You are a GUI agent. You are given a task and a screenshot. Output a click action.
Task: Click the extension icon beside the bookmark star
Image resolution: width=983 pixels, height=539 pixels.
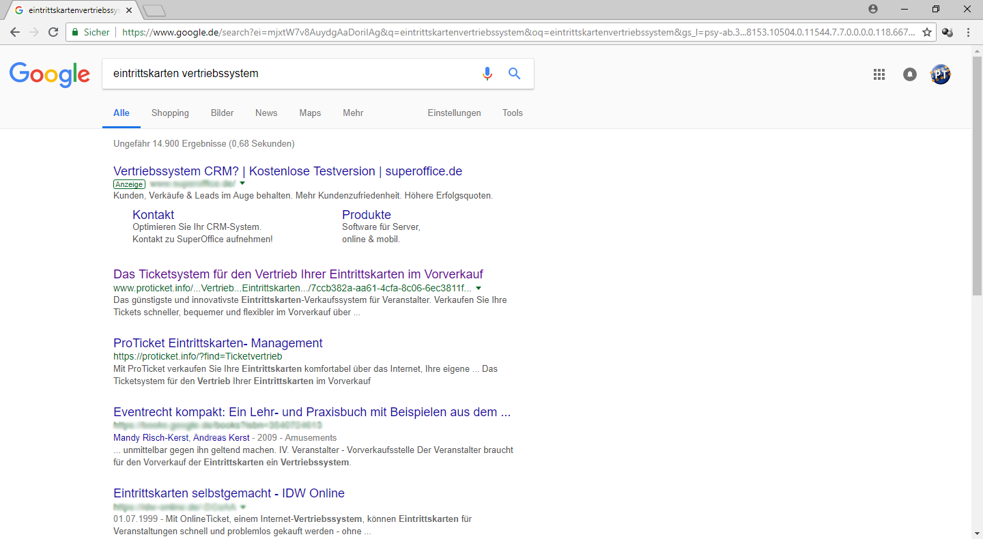coord(948,32)
